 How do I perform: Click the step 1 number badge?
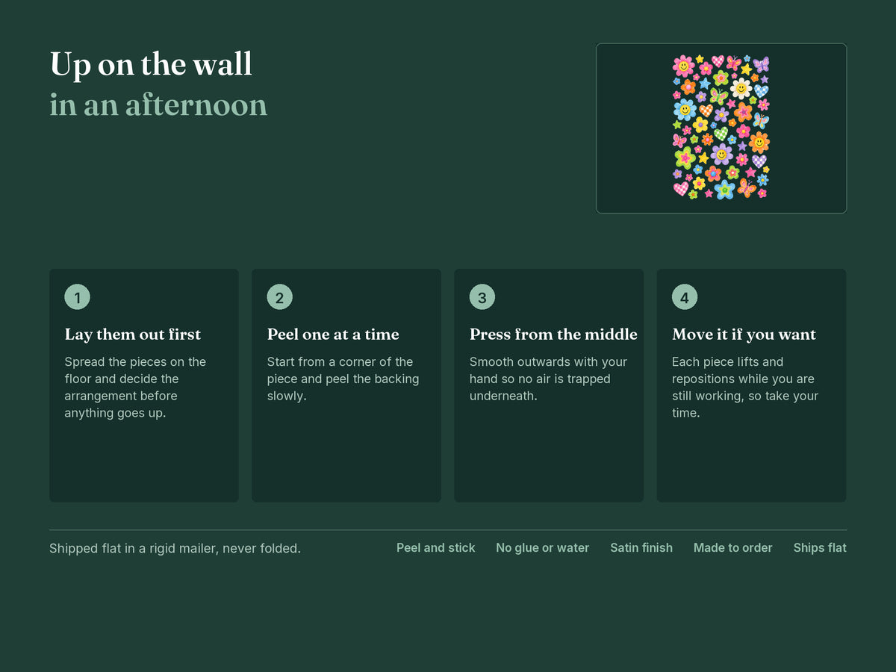click(77, 297)
